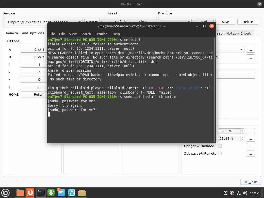
Task: Minimize the terminal window
Action: click(x=197, y=26)
